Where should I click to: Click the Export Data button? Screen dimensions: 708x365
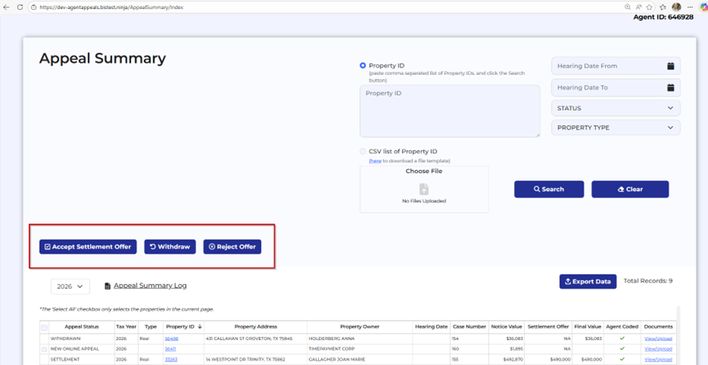(x=587, y=281)
